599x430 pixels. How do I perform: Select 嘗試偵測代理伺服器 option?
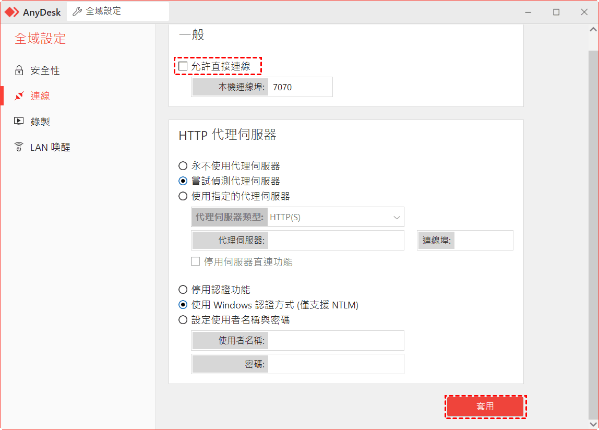[183, 181]
